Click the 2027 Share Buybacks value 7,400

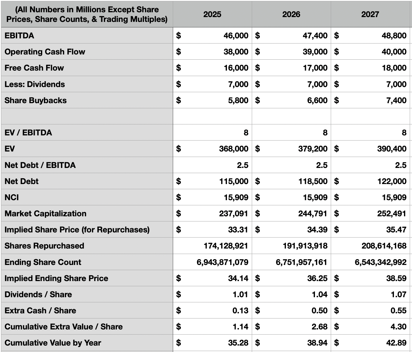396,100
